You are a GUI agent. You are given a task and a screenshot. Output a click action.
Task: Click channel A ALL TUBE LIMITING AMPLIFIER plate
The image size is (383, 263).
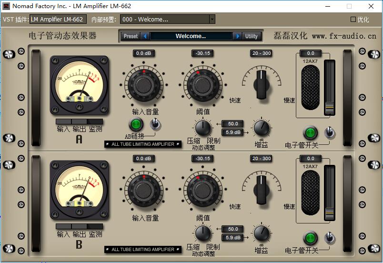[x=143, y=144]
